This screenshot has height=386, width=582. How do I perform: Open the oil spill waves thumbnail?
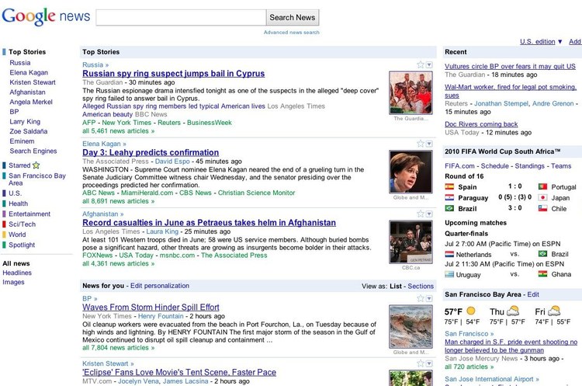point(411,326)
